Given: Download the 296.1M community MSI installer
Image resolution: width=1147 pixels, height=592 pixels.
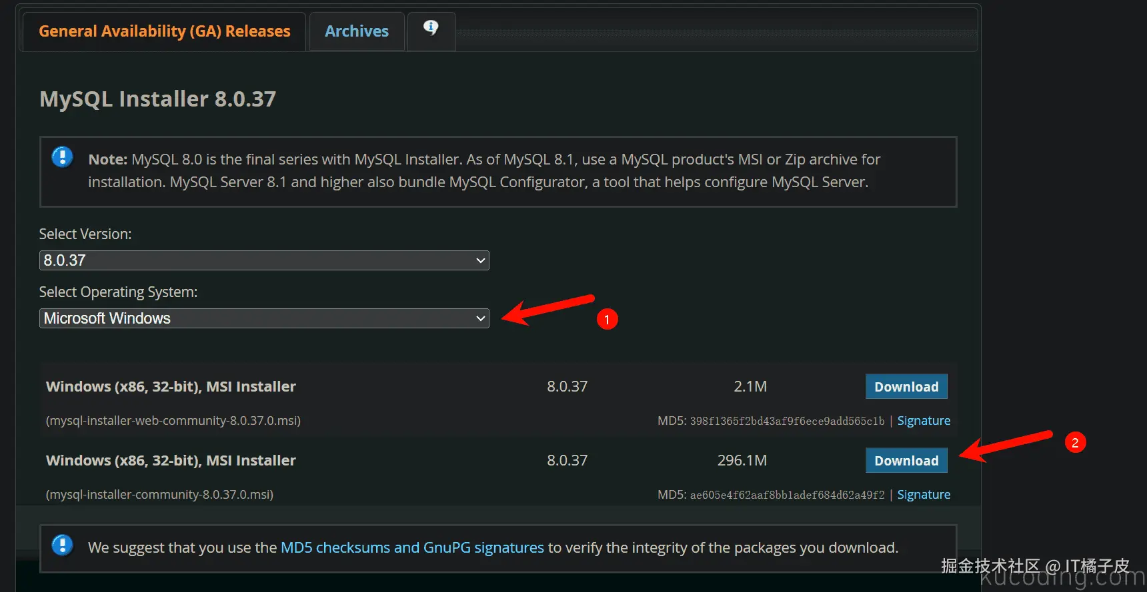Looking at the screenshot, I should (x=906, y=461).
